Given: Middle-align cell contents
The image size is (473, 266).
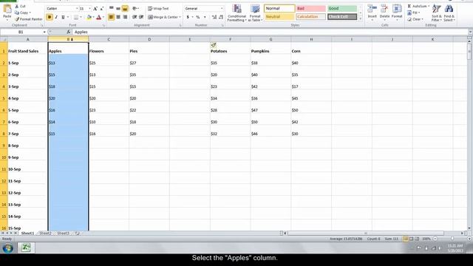Looking at the screenshot, I should [x=118, y=9].
